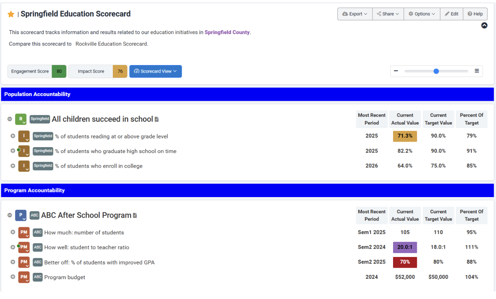Screen dimensions: 496x299
Task: Click the Edit button
Action: (x=451, y=14)
